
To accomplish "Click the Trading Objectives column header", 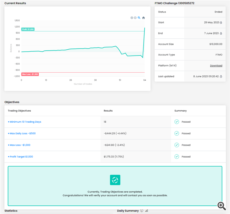I will point(19,111).
